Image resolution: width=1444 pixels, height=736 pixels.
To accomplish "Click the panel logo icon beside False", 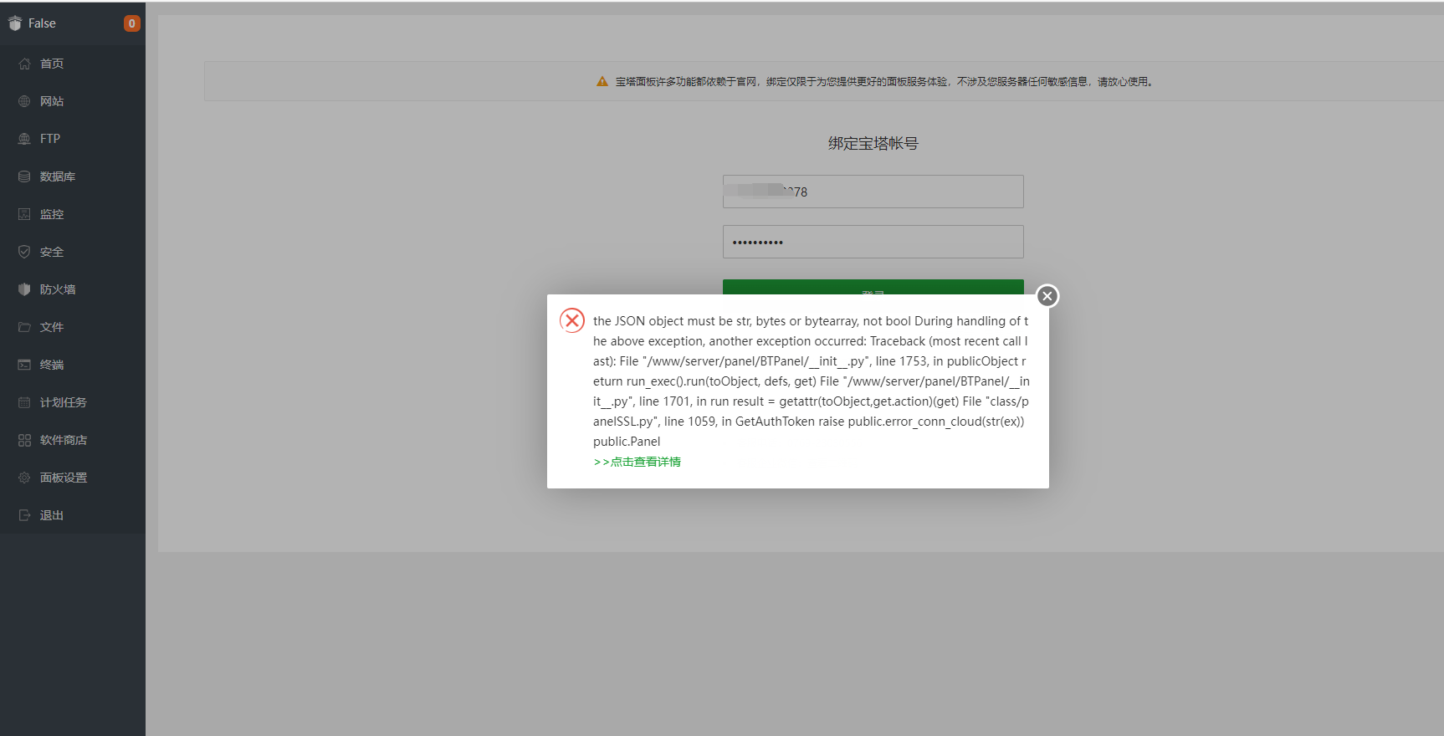I will 14,23.
